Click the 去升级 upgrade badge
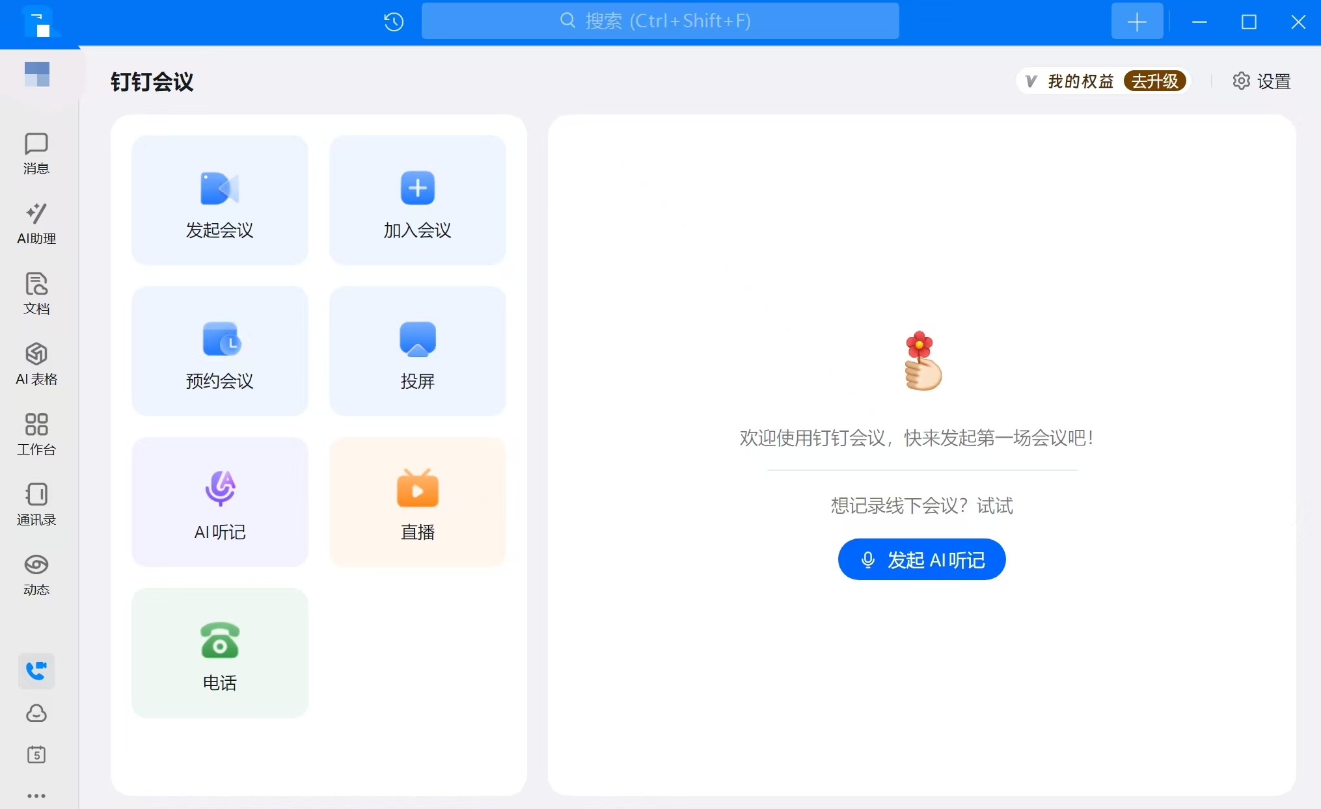This screenshot has width=1321, height=809. (x=1156, y=81)
